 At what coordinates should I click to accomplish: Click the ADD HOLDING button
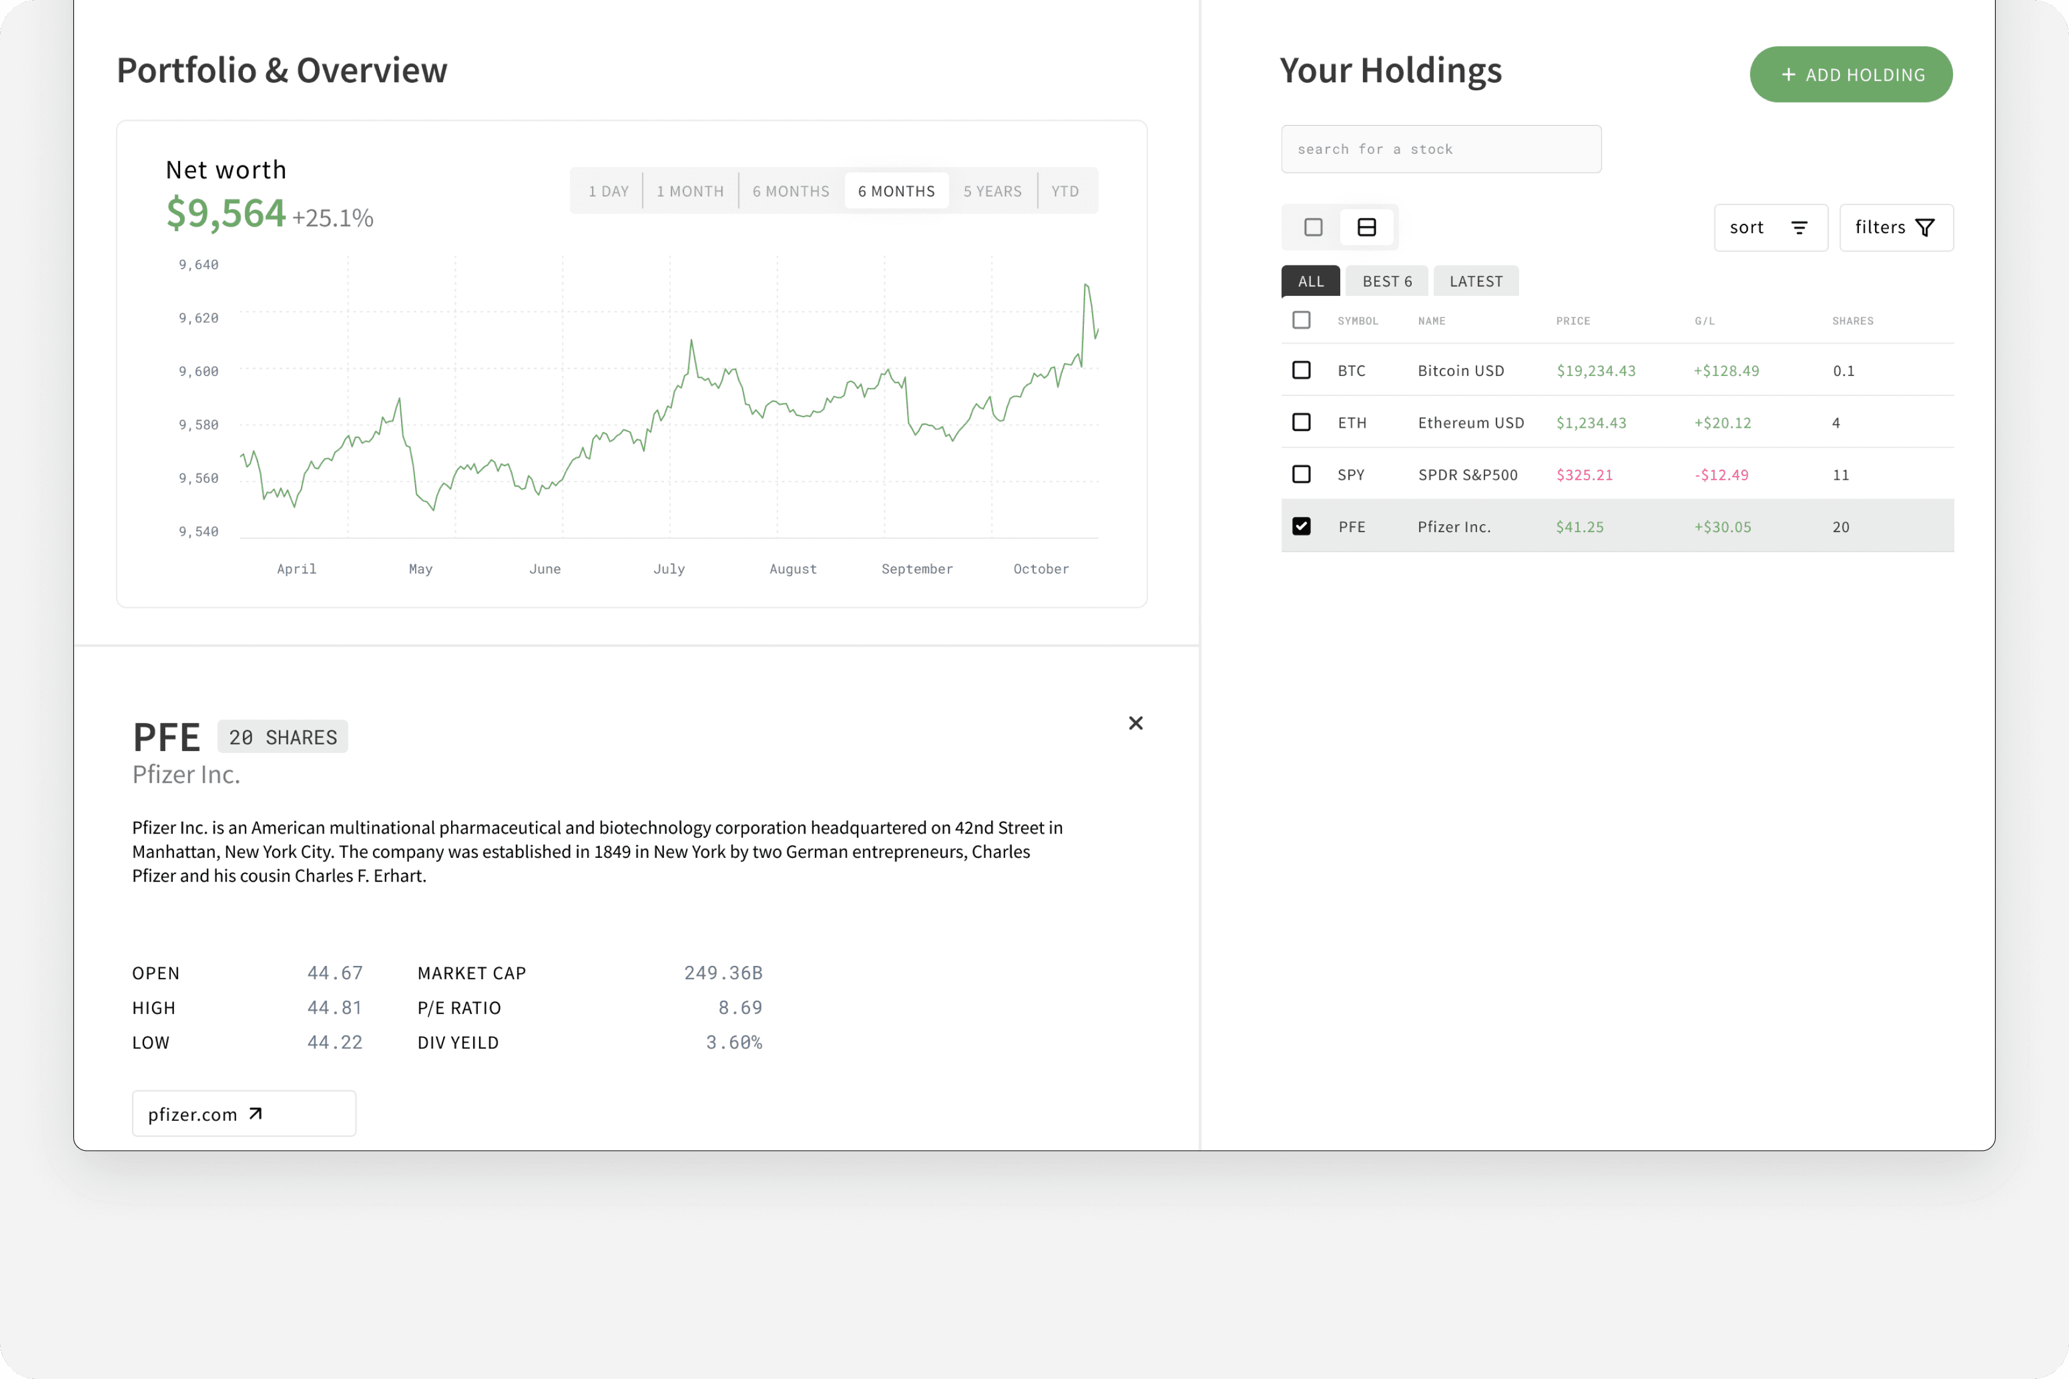tap(1851, 75)
